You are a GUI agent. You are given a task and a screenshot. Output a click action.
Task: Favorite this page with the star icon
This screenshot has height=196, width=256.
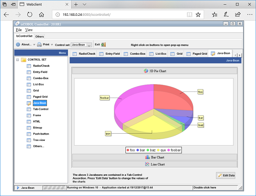(198, 14)
